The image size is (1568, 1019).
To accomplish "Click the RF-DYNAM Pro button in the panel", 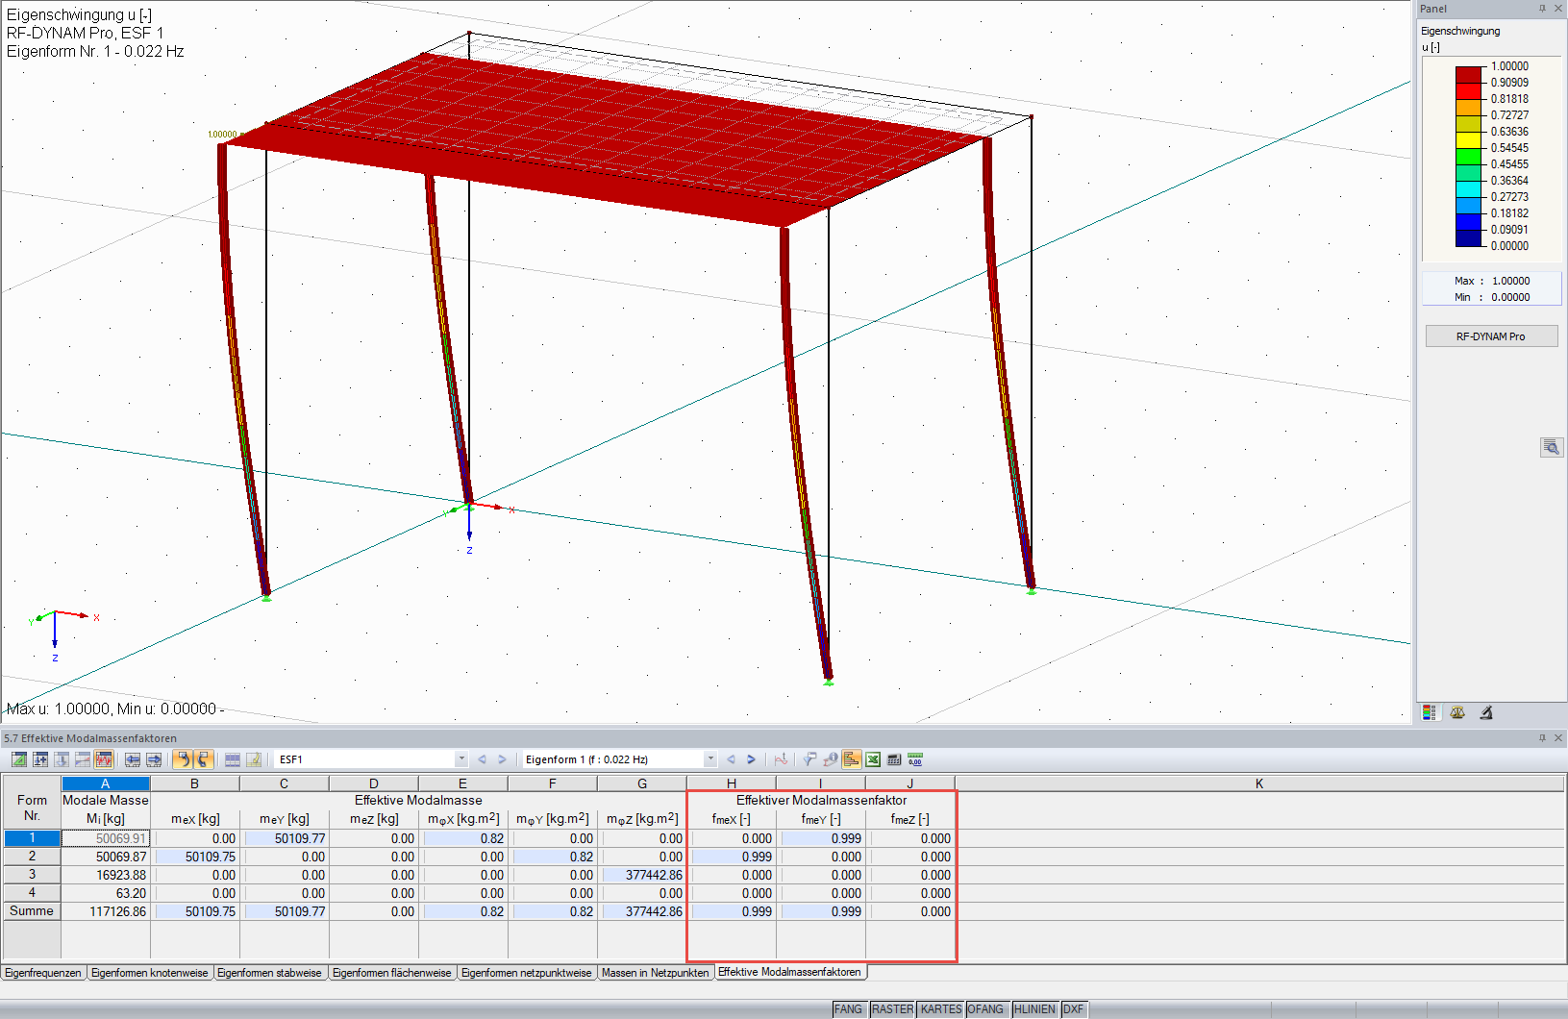I will click(1491, 336).
